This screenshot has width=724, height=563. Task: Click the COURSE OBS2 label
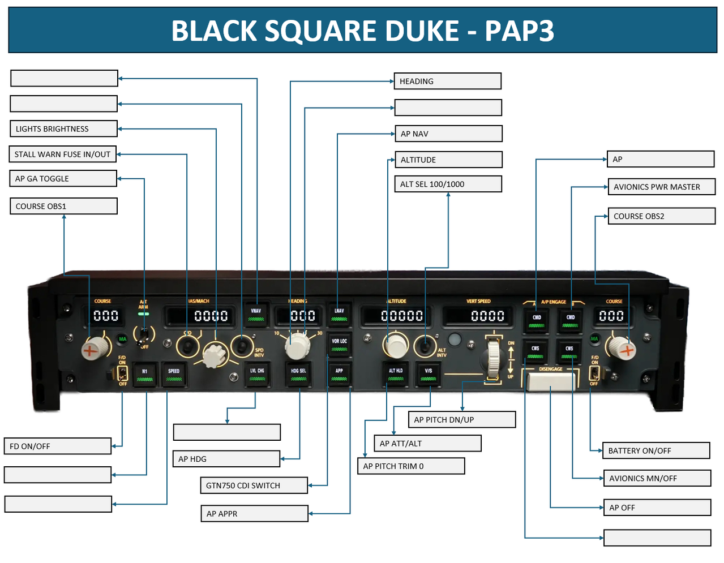tap(662, 216)
